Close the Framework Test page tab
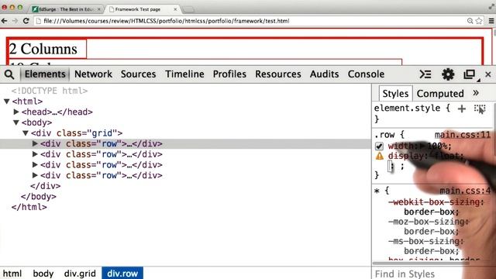This screenshot has width=496, height=279. [175, 9]
